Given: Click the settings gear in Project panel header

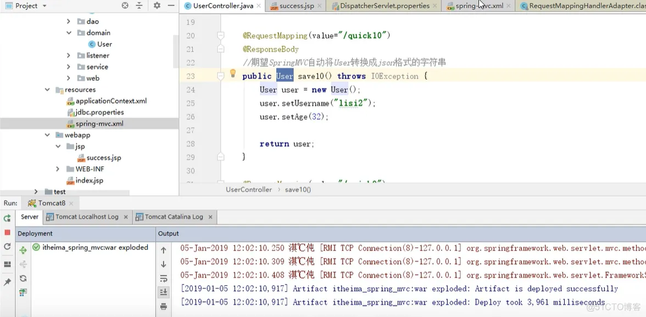Looking at the screenshot, I should (x=157, y=5).
